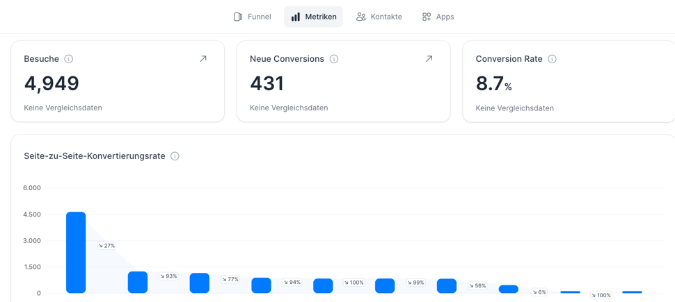Click the info icon beside Conversion Rate
The width and height of the screenshot is (675, 302).
click(x=553, y=59)
